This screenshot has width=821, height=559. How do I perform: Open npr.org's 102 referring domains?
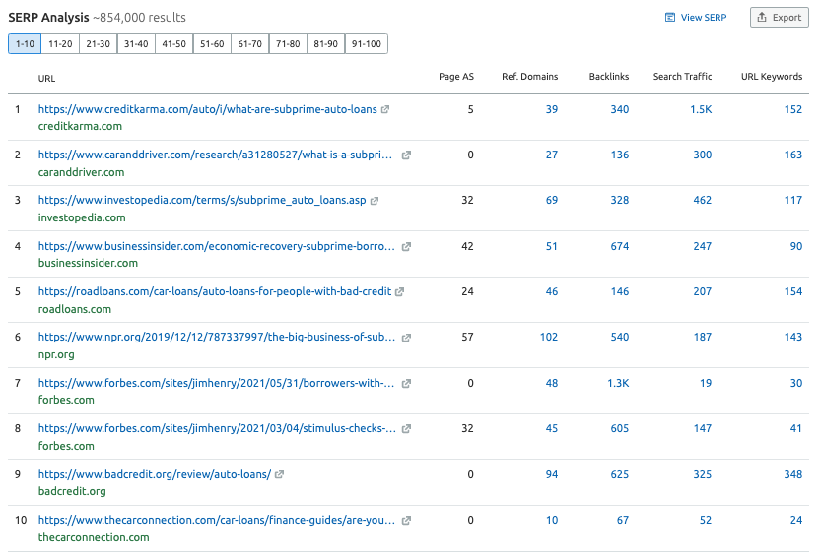(549, 338)
